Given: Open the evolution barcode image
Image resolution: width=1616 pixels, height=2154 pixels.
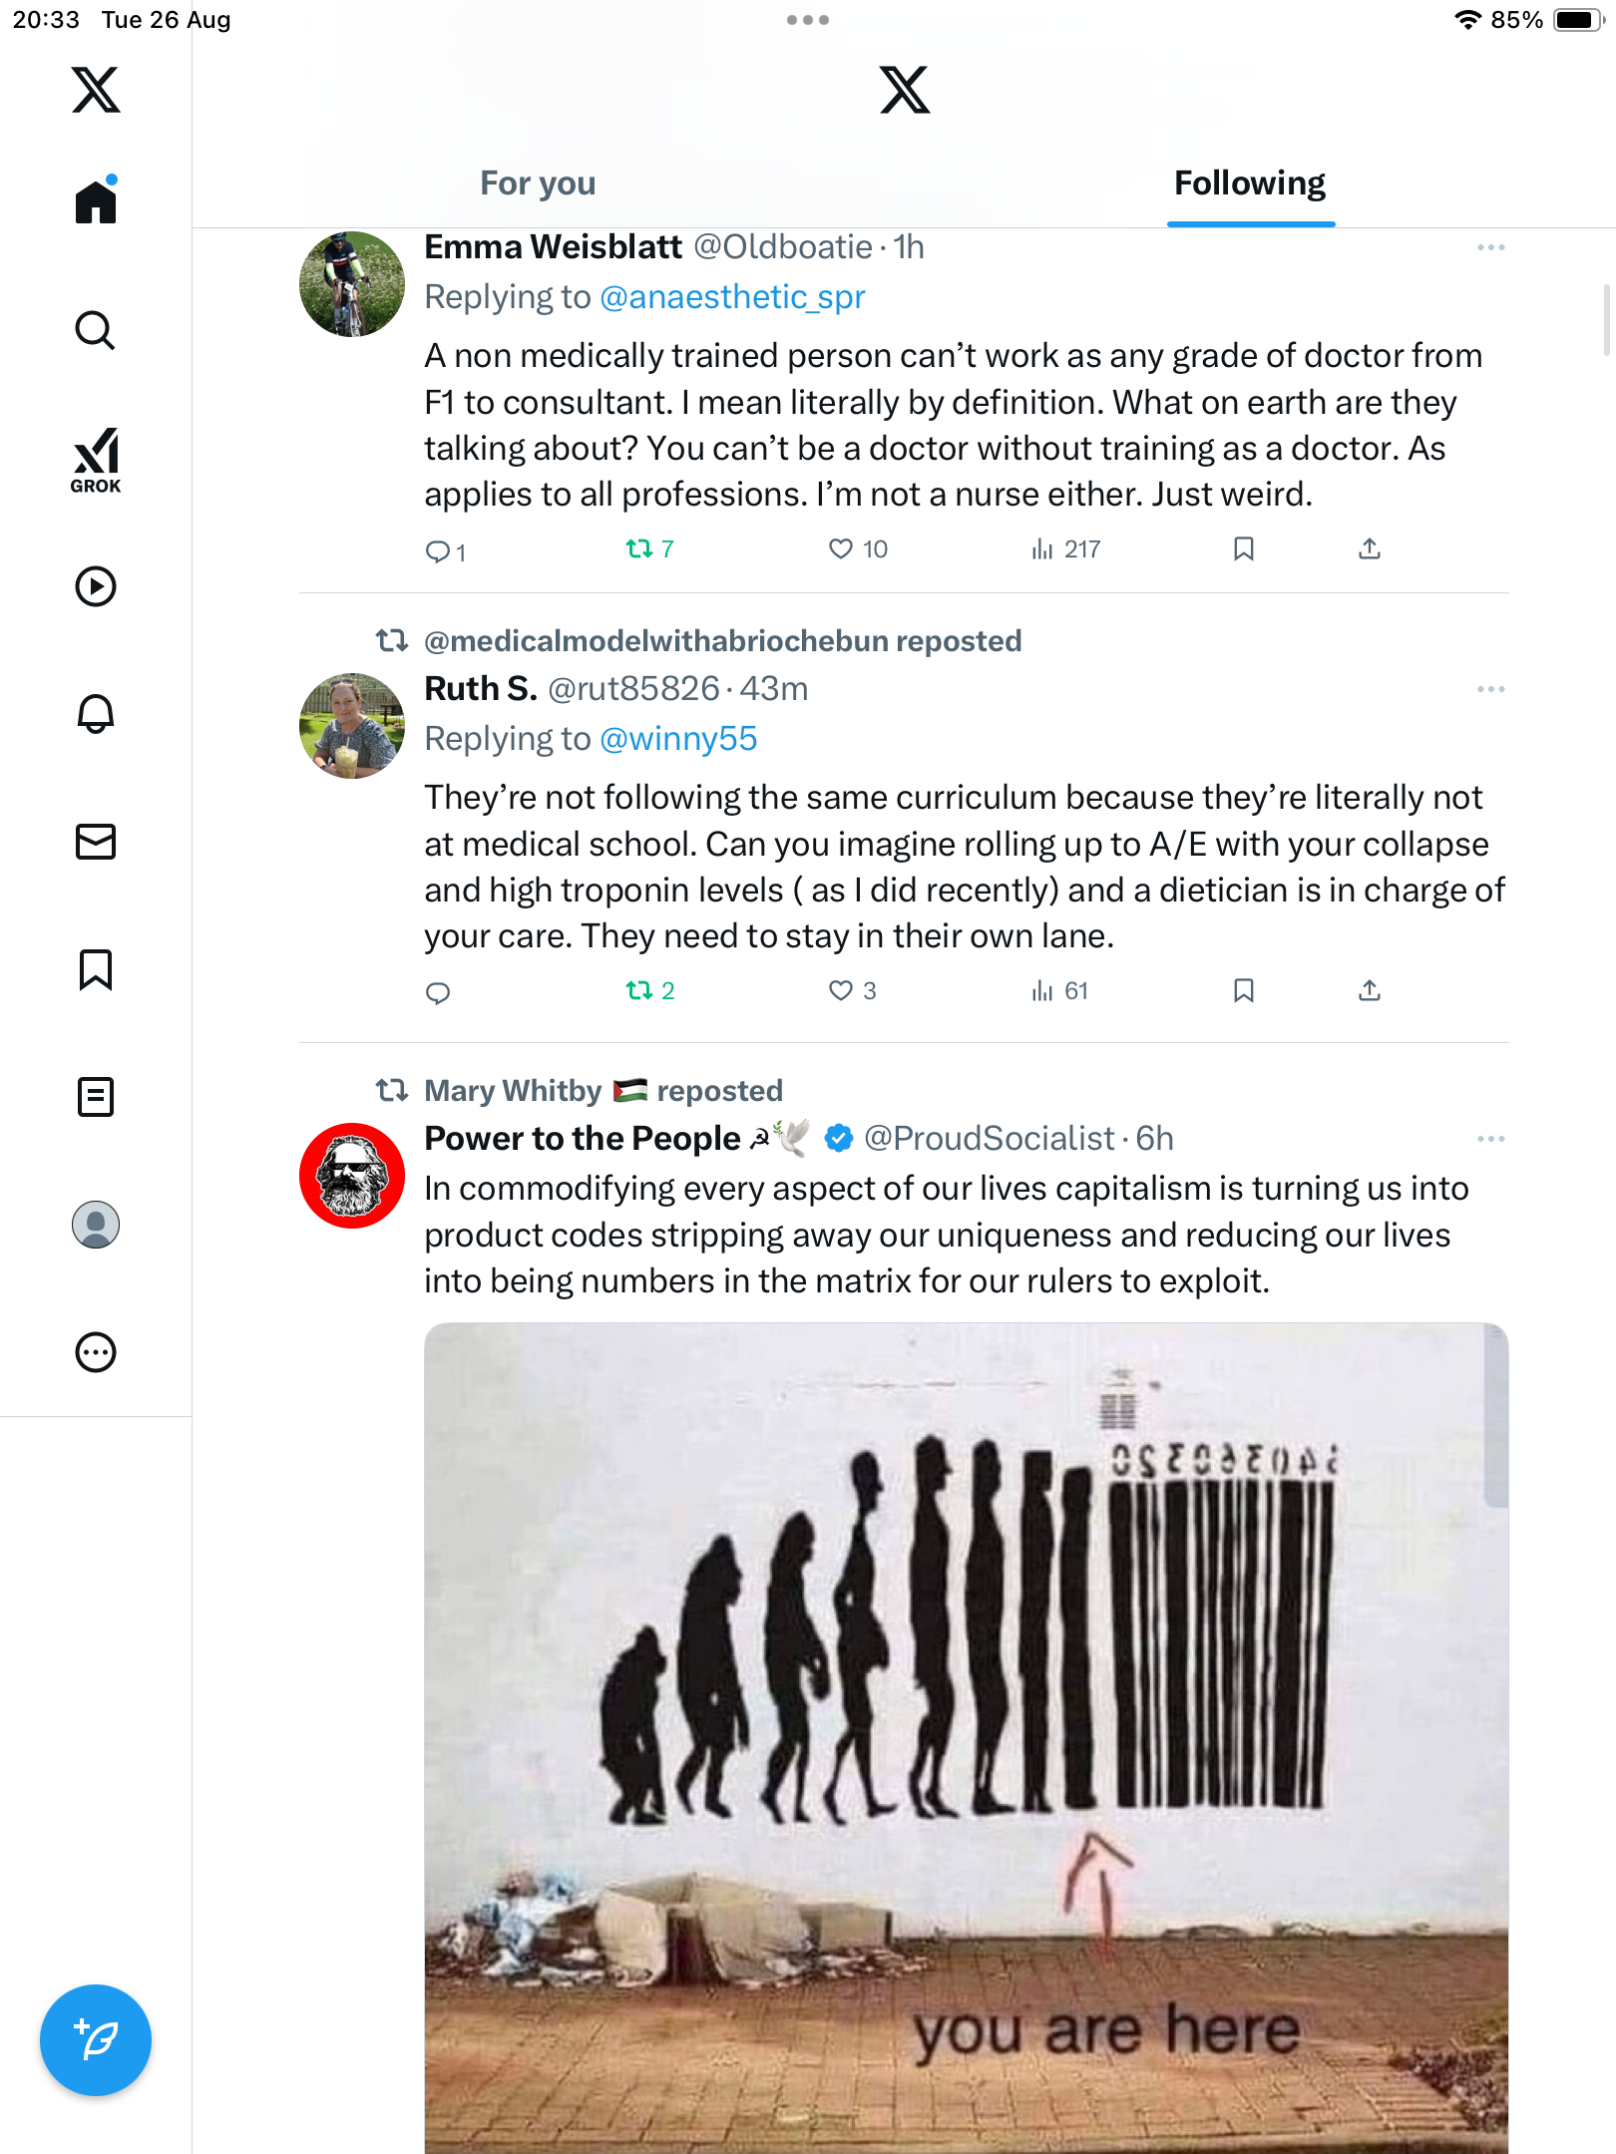Looking at the screenshot, I should click(966, 1735).
